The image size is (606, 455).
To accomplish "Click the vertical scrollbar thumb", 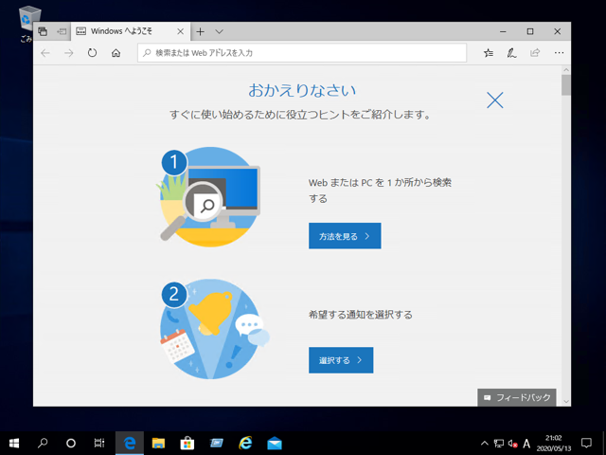I will pos(566,85).
